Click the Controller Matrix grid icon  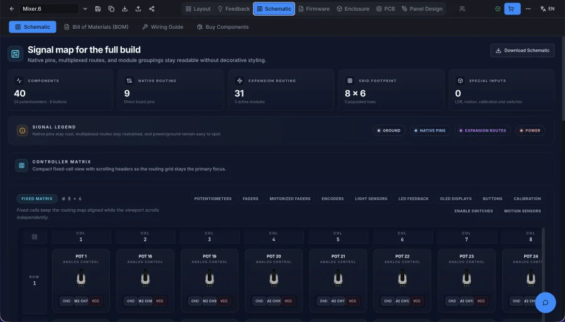pyautogui.click(x=21, y=165)
